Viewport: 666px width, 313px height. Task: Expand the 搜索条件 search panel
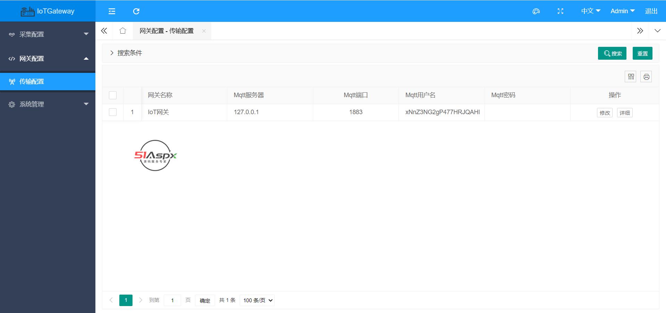point(126,53)
